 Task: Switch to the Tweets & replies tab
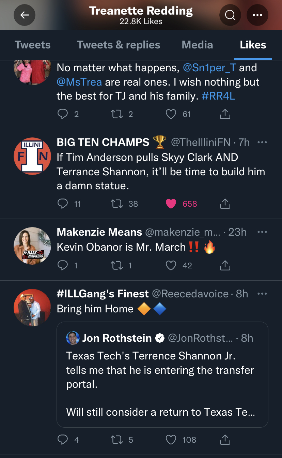click(119, 45)
